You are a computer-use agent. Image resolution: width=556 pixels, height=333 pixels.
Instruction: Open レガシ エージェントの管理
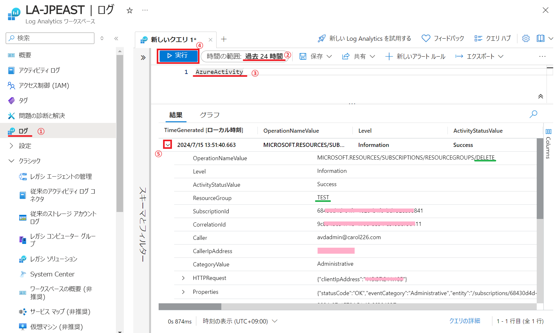[61, 176]
